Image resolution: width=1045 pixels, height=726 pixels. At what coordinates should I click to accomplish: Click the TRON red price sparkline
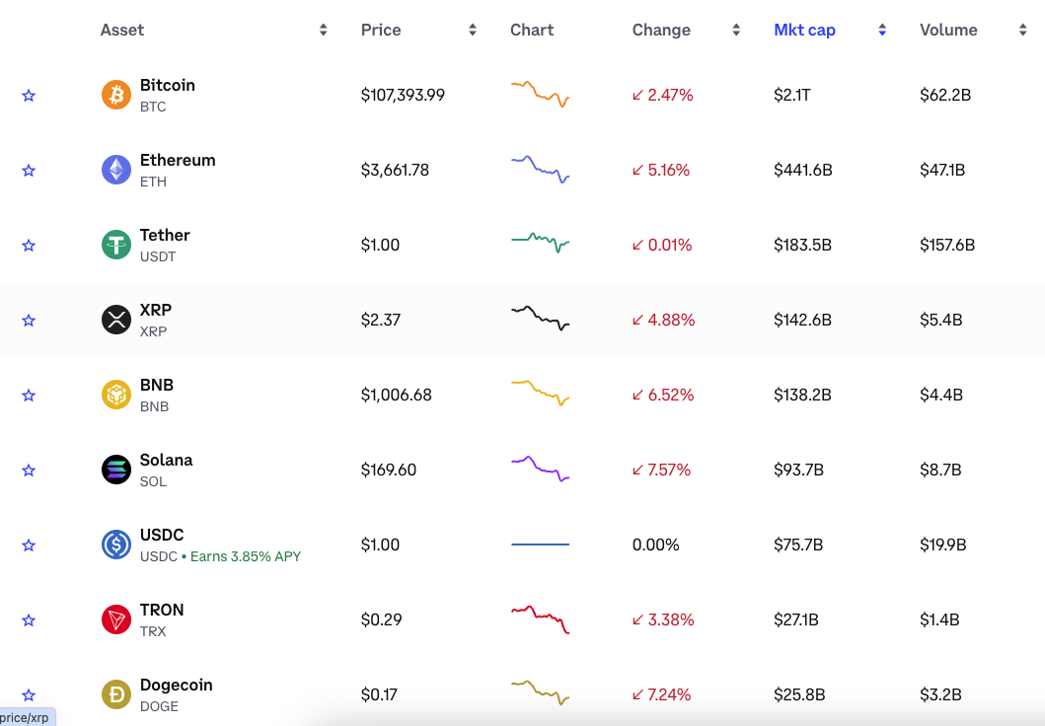tap(540, 618)
